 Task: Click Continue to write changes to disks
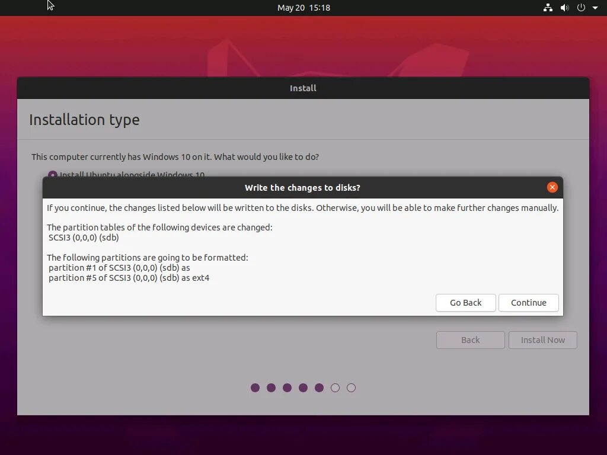point(528,303)
